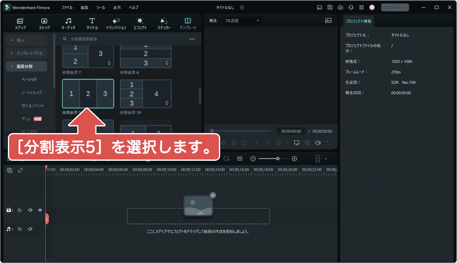Click the save project floppy disk icon
Screen dimensions: 457x263
330,7
